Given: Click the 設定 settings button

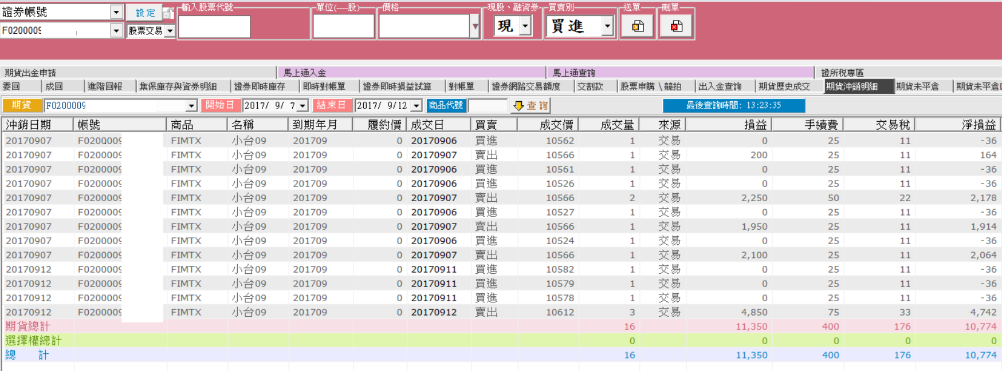Looking at the screenshot, I should pos(145,13).
